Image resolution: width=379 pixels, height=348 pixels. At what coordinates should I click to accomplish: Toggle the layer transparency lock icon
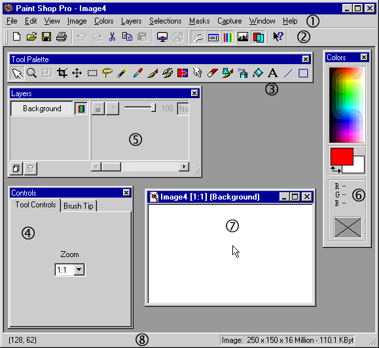[98, 109]
